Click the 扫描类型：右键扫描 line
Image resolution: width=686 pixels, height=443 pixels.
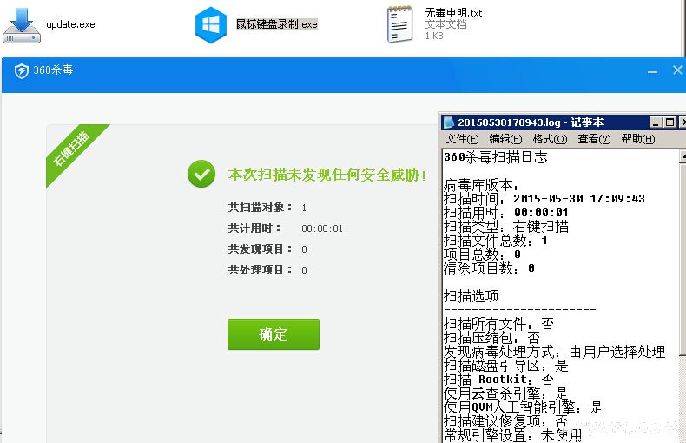coord(506,227)
